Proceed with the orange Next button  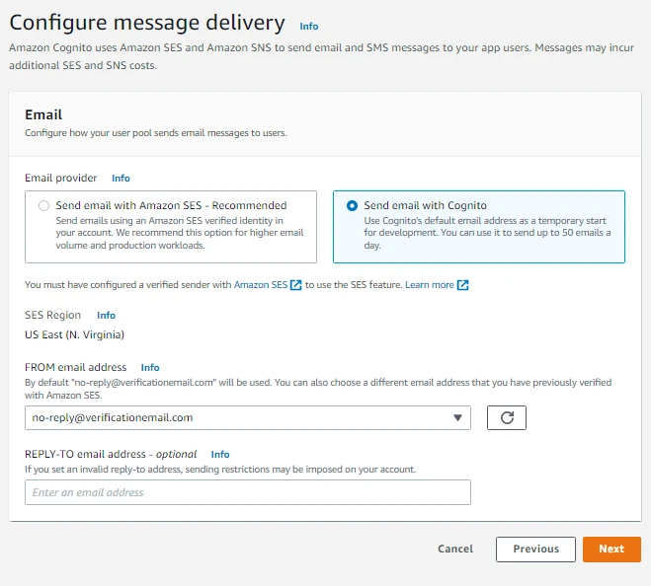point(611,549)
